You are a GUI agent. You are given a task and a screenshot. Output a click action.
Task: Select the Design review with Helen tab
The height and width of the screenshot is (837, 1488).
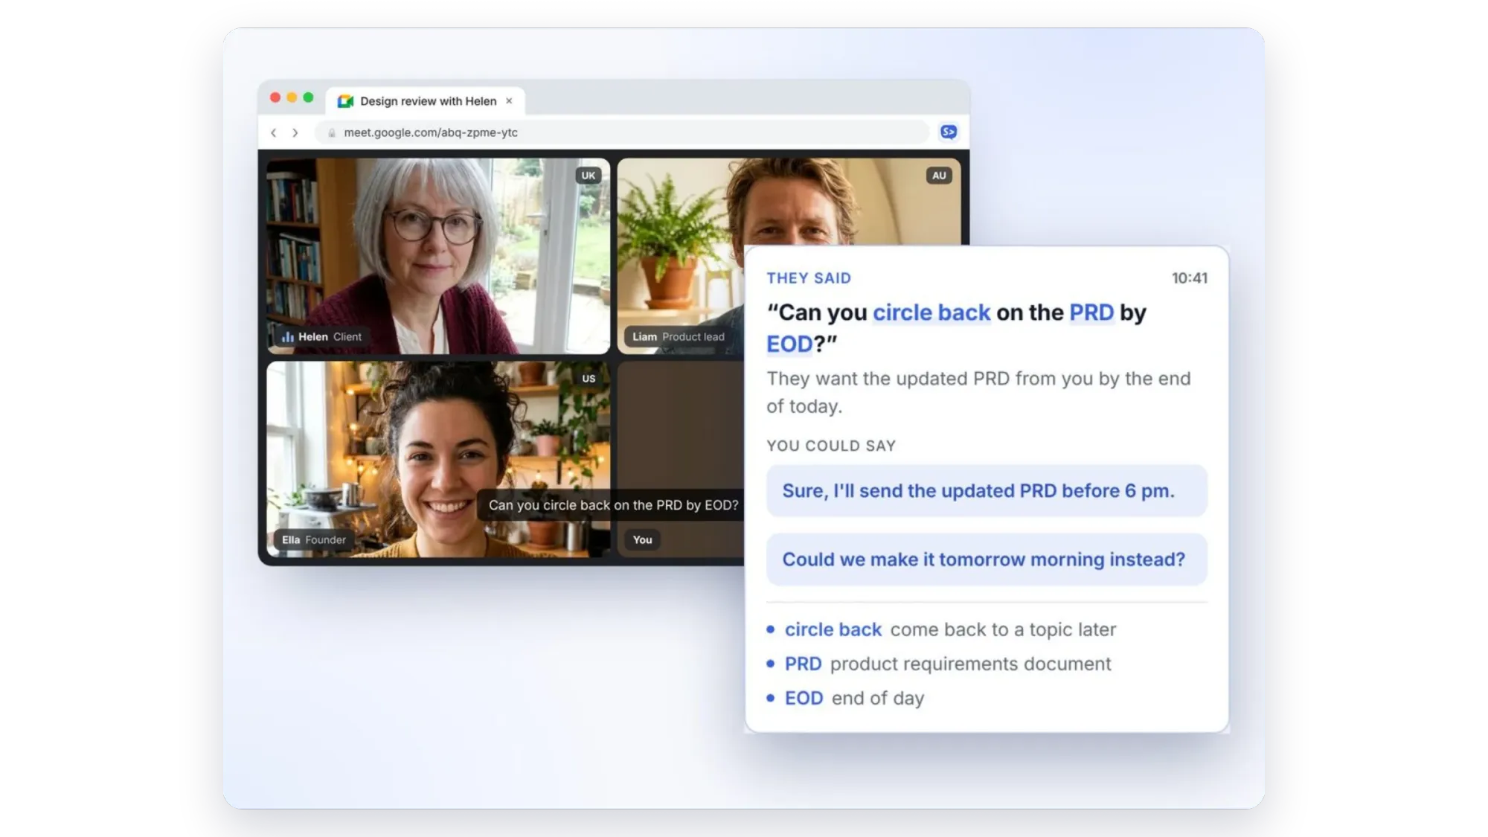426,101
